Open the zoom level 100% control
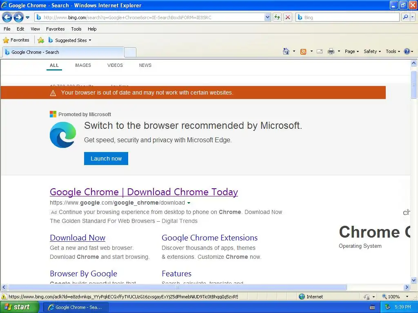 click(x=395, y=297)
